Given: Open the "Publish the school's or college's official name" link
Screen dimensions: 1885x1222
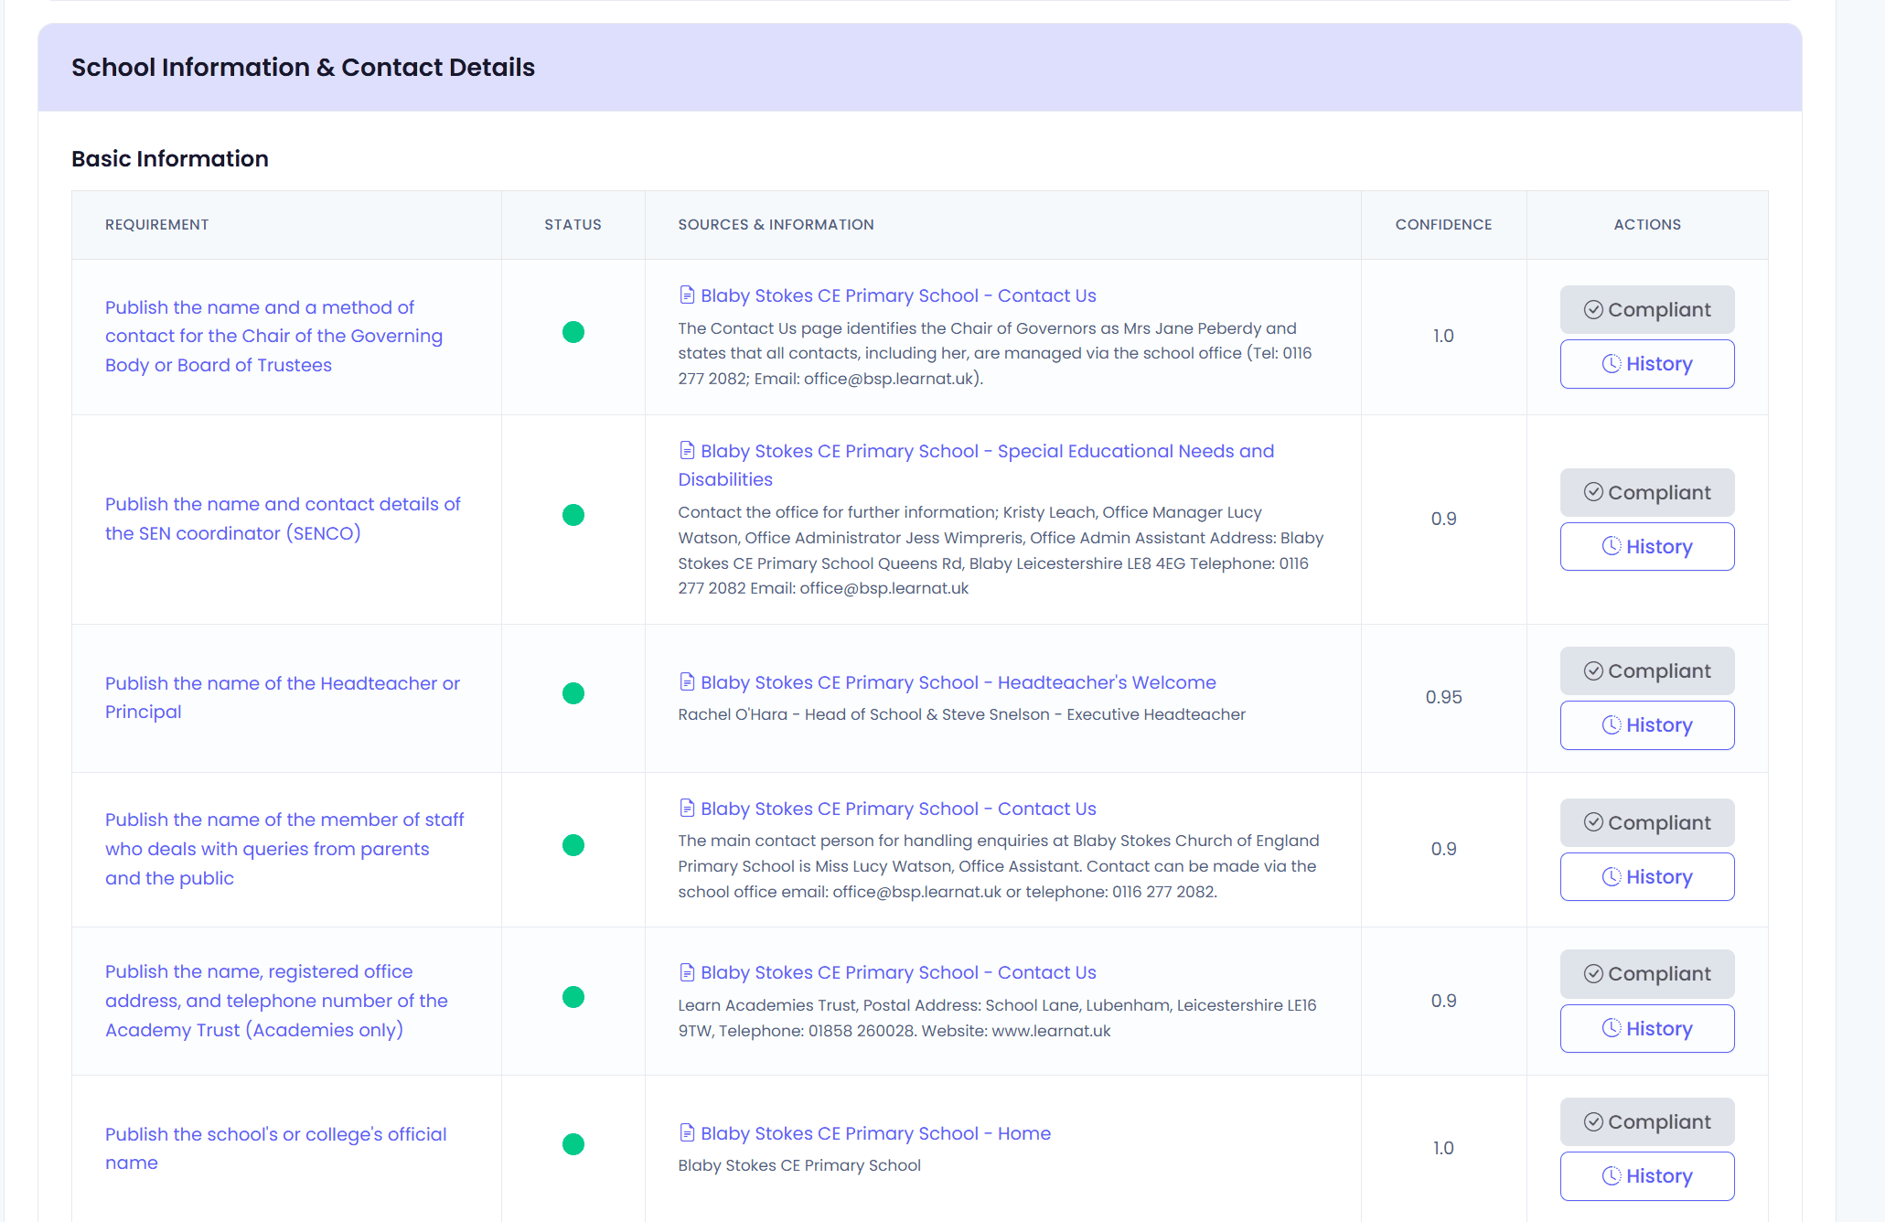Looking at the screenshot, I should (275, 1148).
